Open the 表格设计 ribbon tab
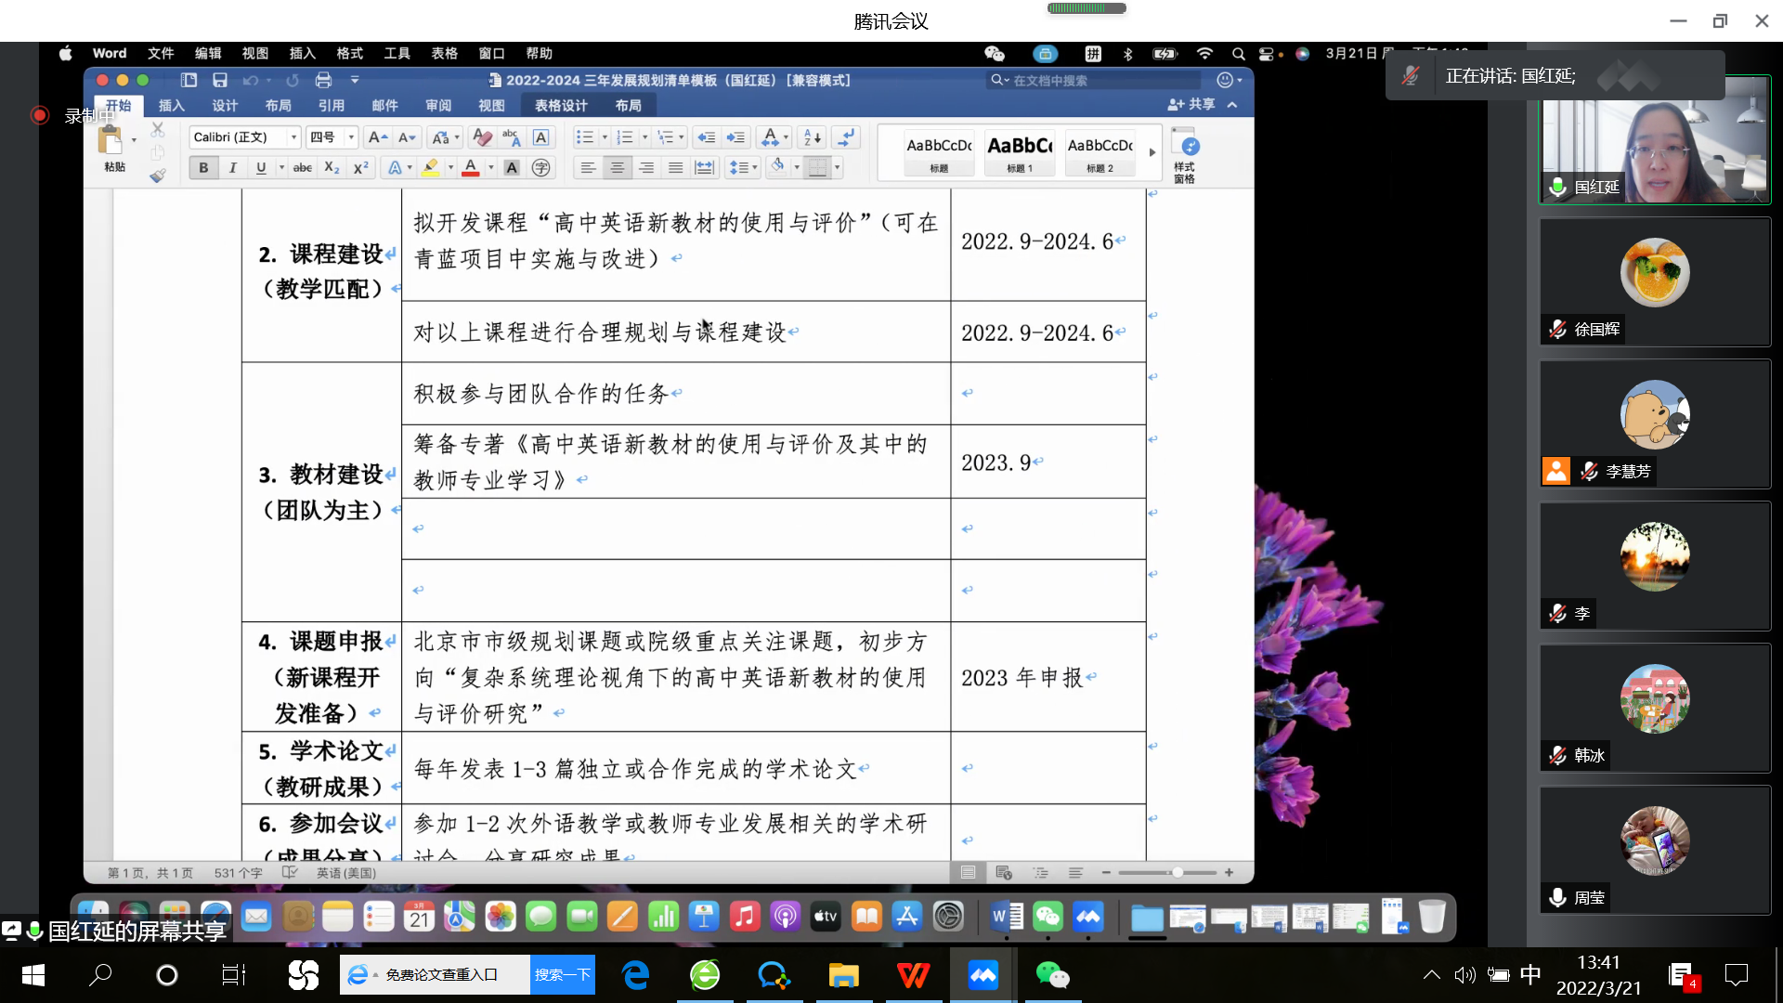 click(x=561, y=106)
